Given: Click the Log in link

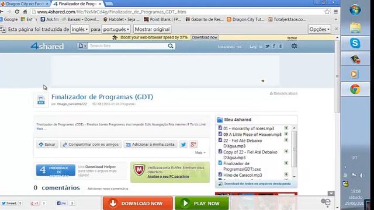Looking at the screenshot, I should [x=256, y=47].
